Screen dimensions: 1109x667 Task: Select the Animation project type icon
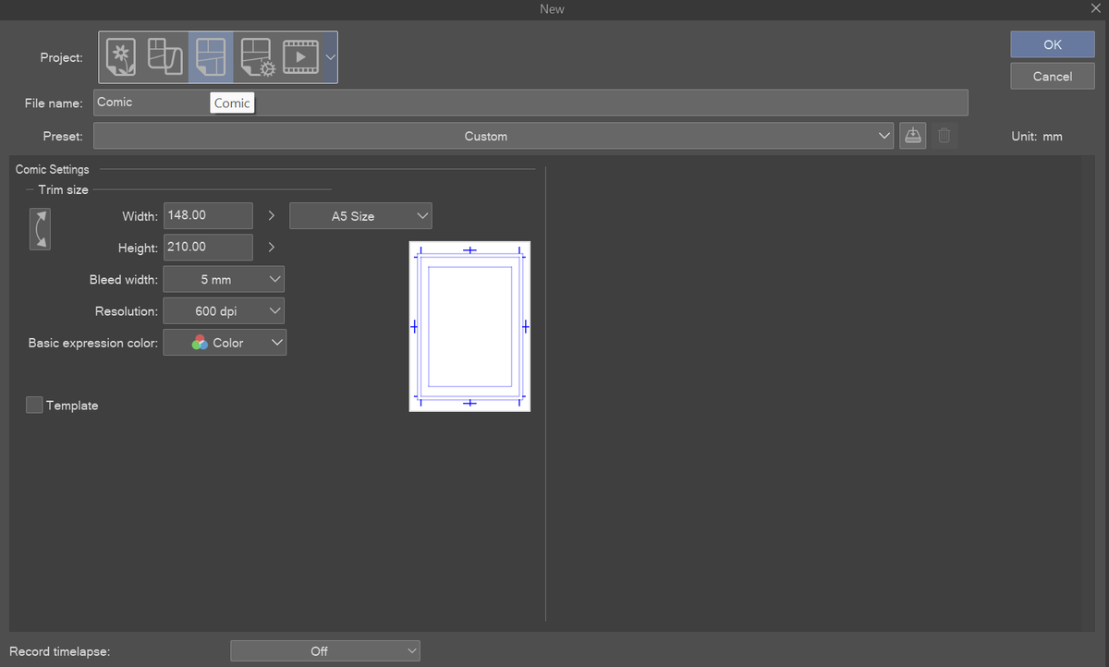pos(300,57)
